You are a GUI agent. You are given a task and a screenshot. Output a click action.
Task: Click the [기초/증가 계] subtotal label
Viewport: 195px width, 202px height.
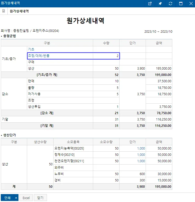point(47,75)
